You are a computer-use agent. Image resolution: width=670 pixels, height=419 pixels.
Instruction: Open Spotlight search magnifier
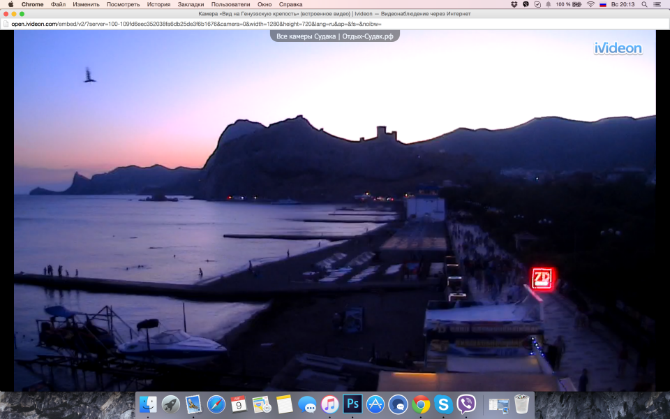click(x=644, y=4)
